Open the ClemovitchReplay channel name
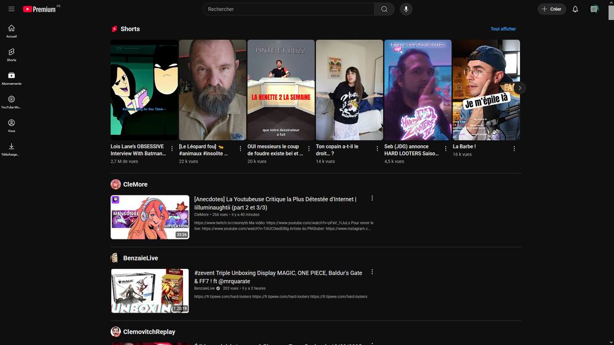 [x=149, y=332]
